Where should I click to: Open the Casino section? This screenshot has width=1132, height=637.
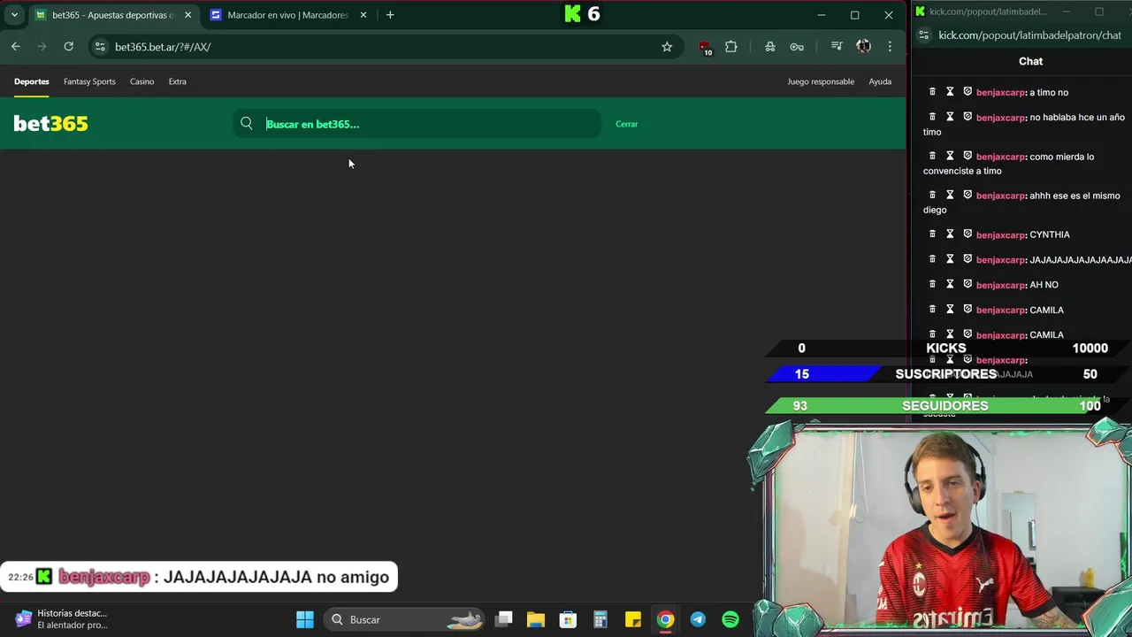click(141, 81)
